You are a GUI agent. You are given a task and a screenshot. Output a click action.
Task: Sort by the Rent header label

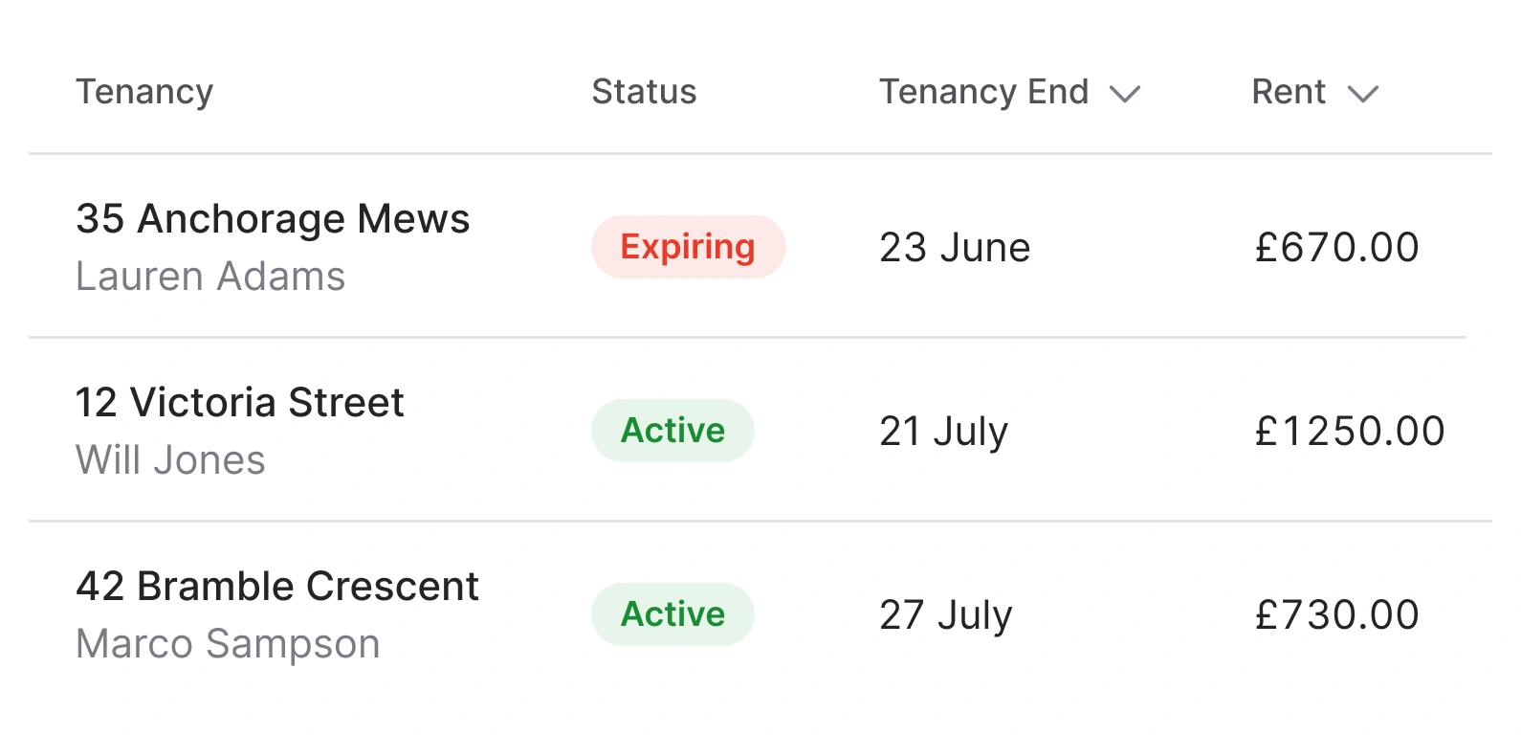tap(1288, 92)
